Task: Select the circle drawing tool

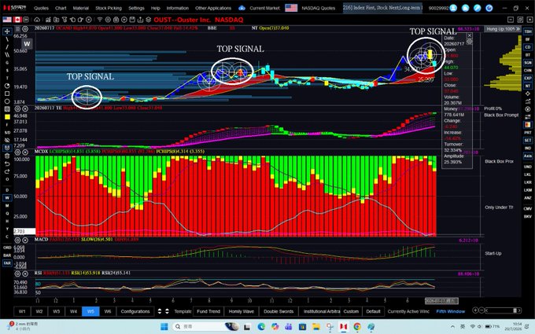Action: 7,101
